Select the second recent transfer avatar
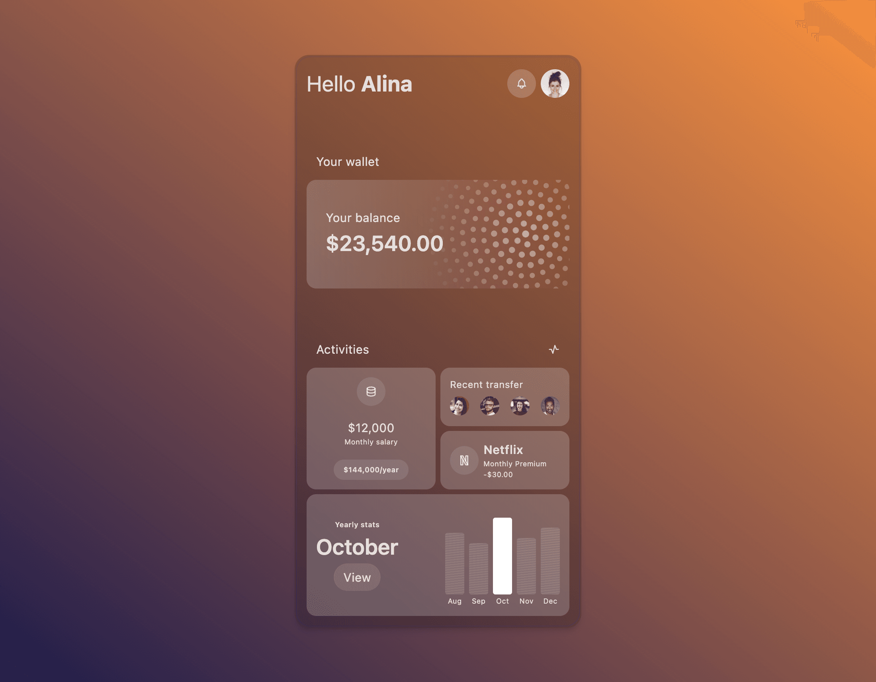Viewport: 876px width, 682px height. coord(489,405)
